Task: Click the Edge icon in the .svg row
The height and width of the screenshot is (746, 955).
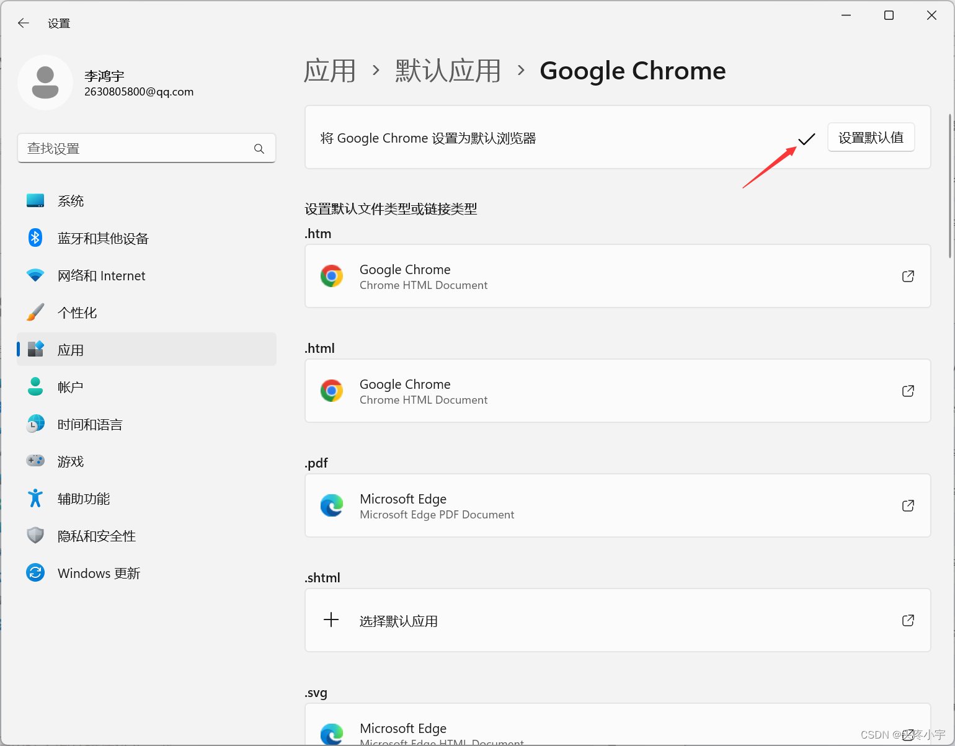Action: [x=332, y=734]
